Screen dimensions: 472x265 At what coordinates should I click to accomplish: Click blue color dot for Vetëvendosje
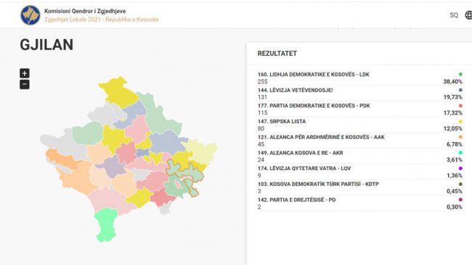point(460,90)
